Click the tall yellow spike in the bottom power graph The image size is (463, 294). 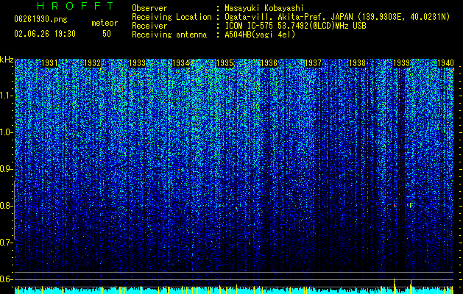pyautogui.click(x=395, y=286)
